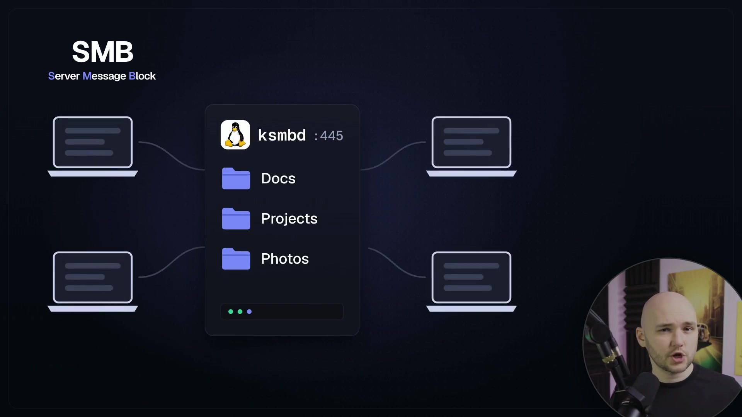The width and height of the screenshot is (742, 417).
Task: Click the Photos folder label
Action: tap(285, 259)
